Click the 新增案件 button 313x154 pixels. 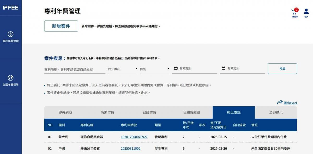pyautogui.click(x=61, y=26)
